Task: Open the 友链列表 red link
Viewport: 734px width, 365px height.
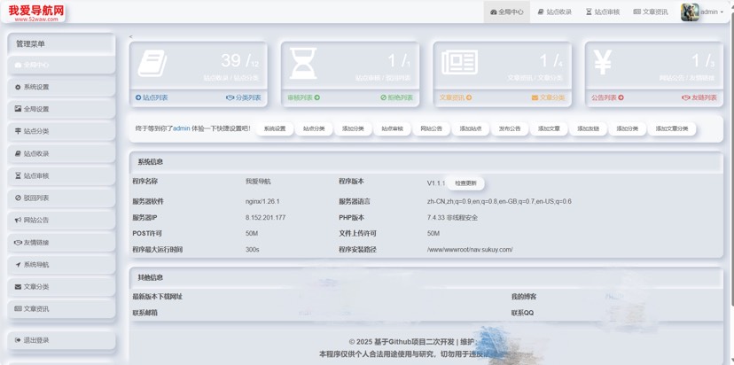Action: pyautogui.click(x=699, y=97)
